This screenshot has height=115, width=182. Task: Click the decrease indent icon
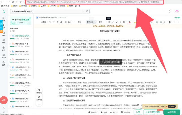coord(157,22)
